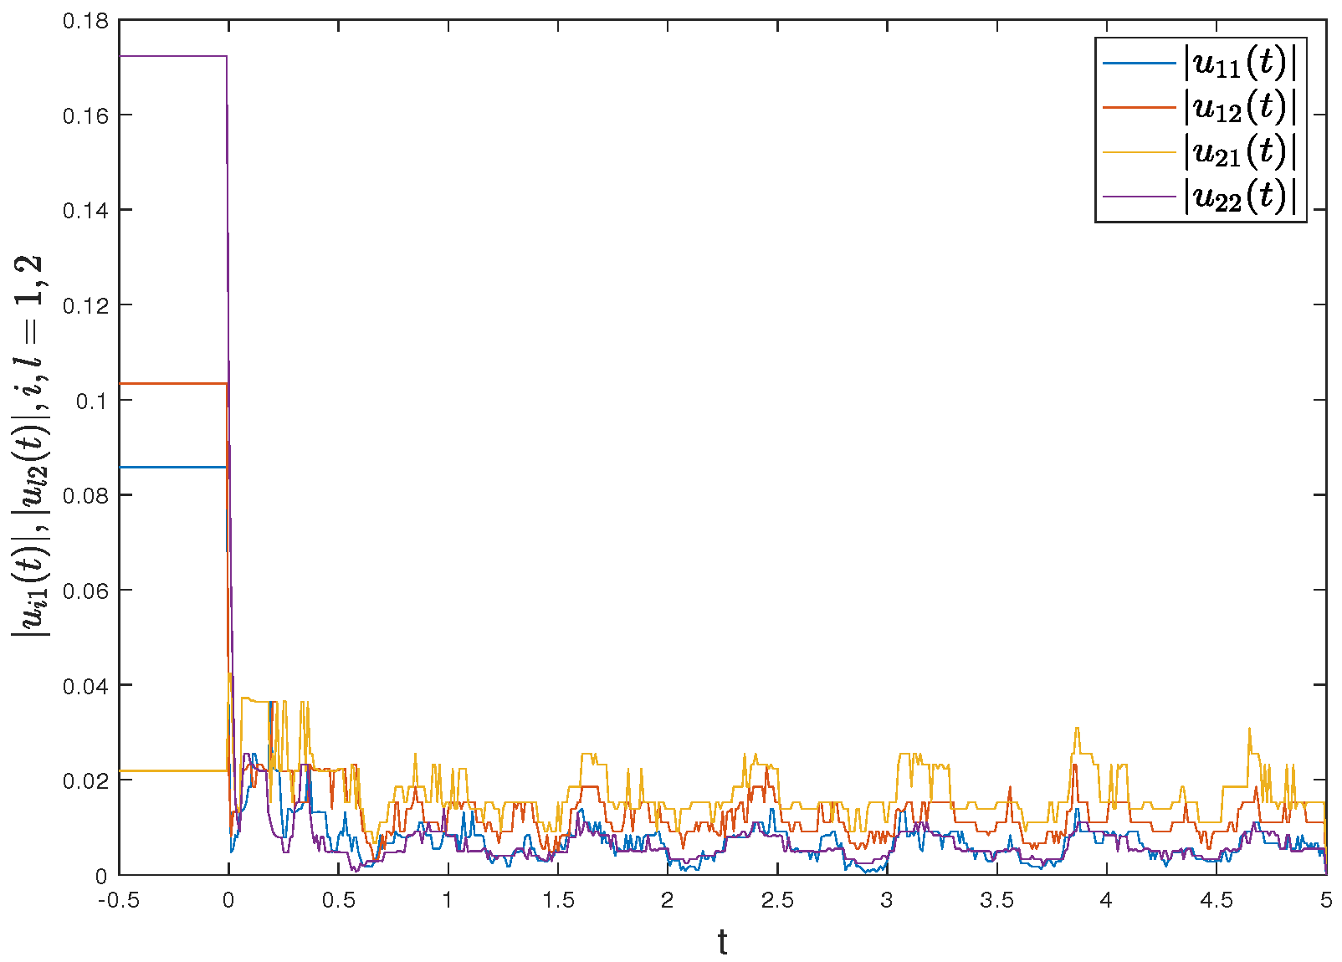Click the x-axis tick label 1
Image resolution: width=1342 pixels, height=962 pixels.
click(x=448, y=901)
